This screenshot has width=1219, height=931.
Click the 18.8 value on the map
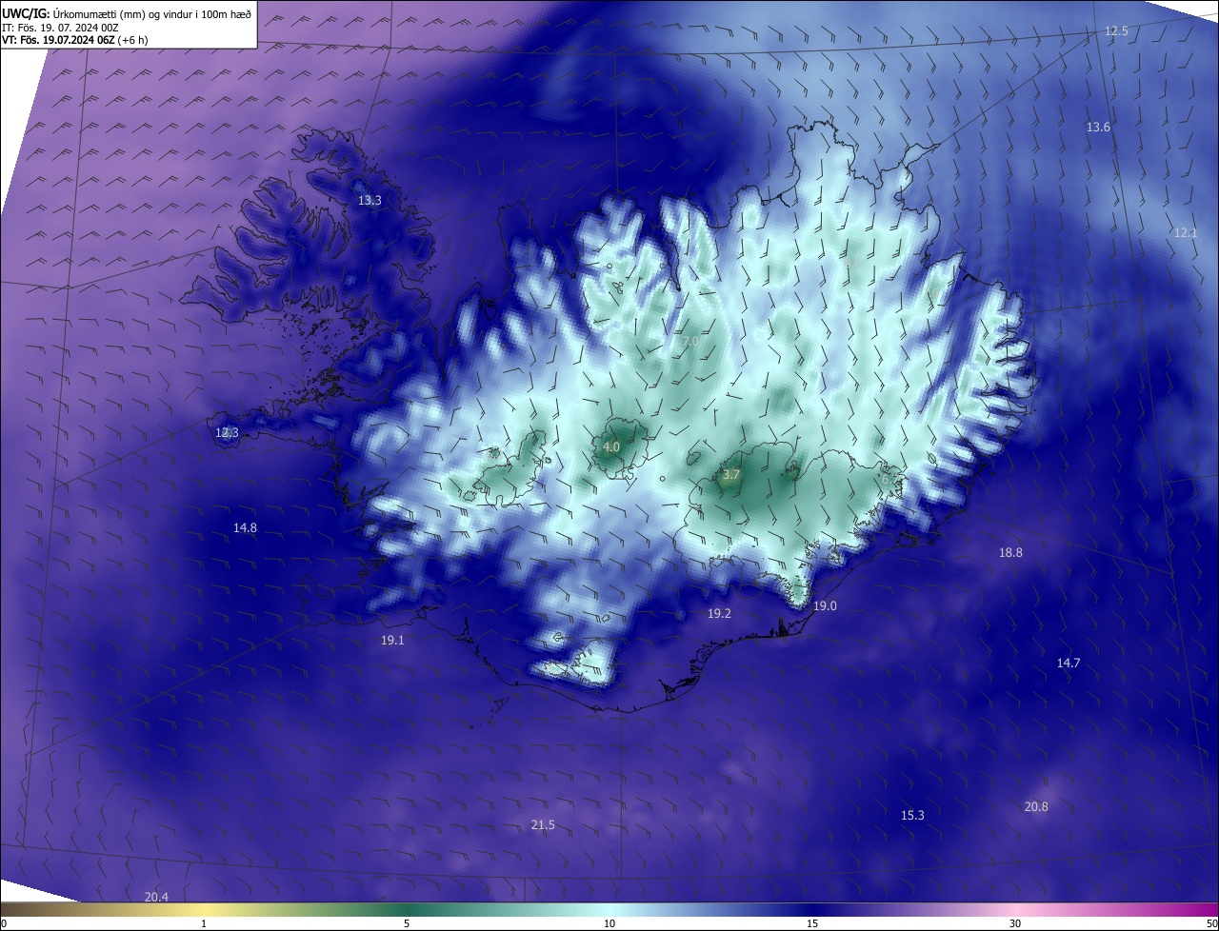pyautogui.click(x=1010, y=552)
